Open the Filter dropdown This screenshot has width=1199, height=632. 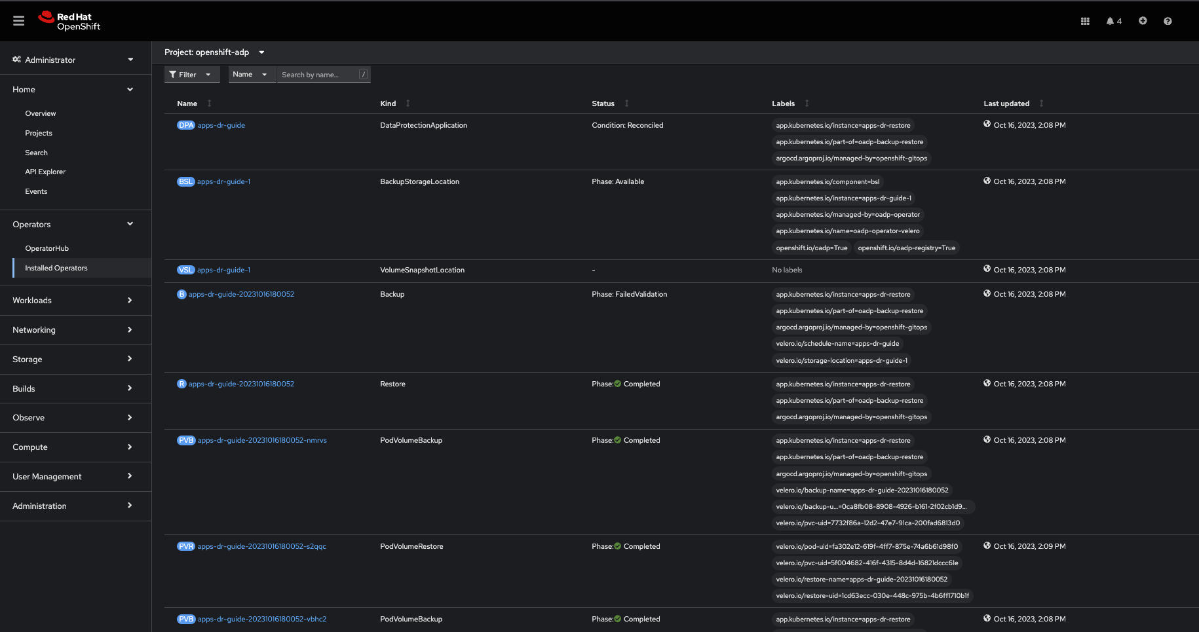tap(191, 75)
